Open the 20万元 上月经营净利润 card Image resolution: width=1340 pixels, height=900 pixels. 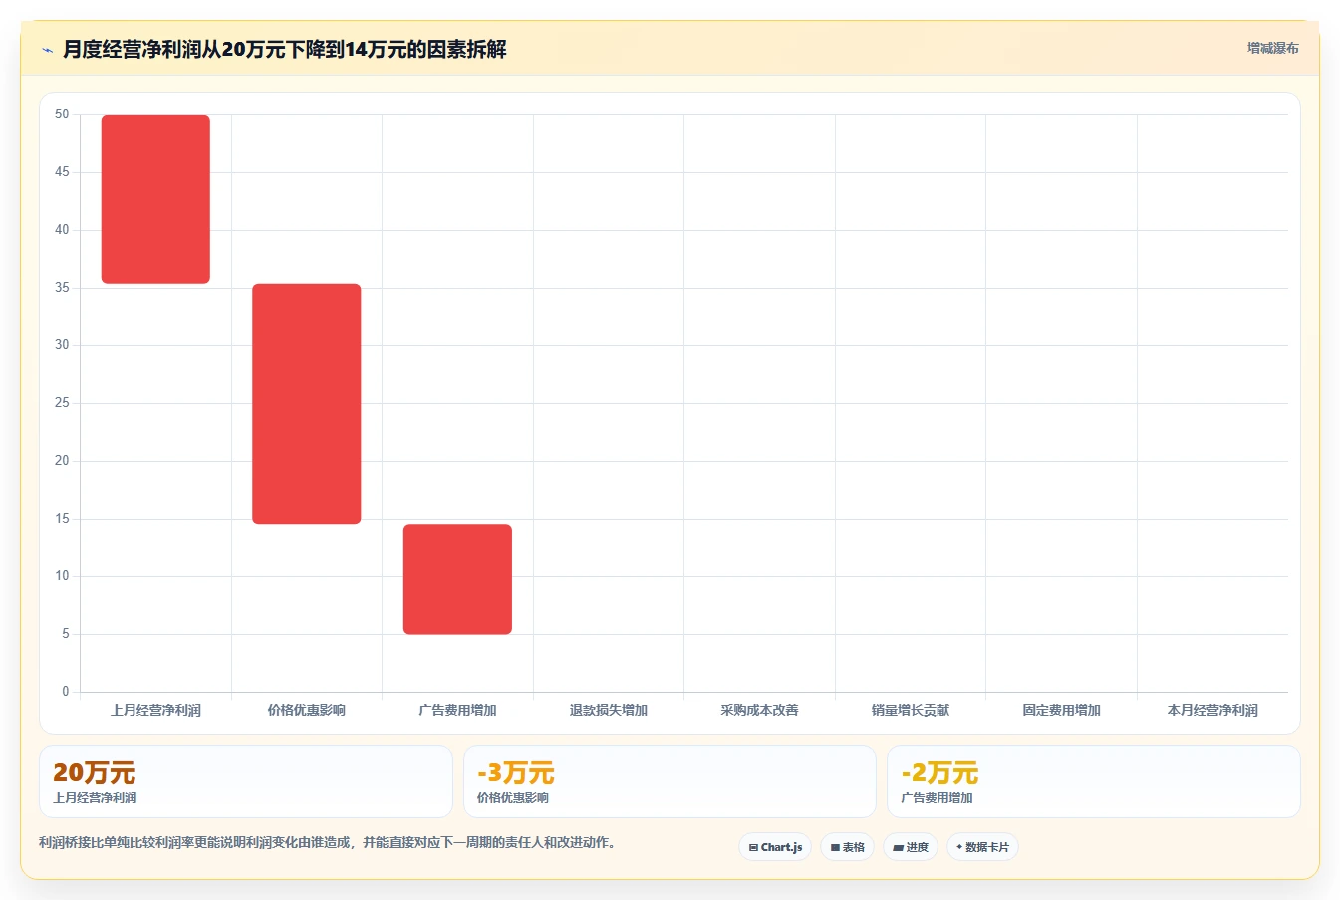(x=246, y=782)
